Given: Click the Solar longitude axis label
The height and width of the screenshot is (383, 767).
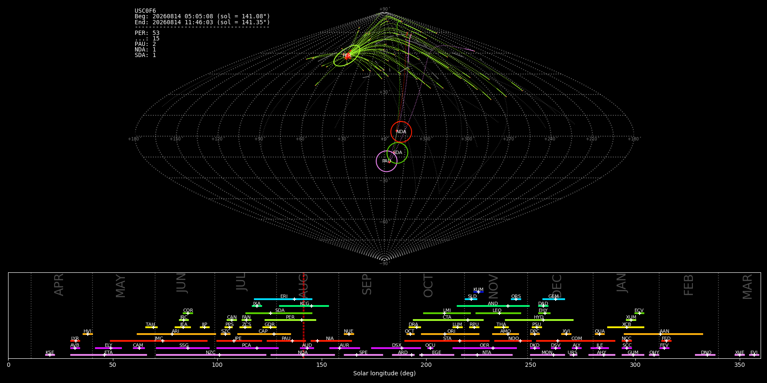Looking at the screenshot, I should pyautogui.click(x=384, y=374).
